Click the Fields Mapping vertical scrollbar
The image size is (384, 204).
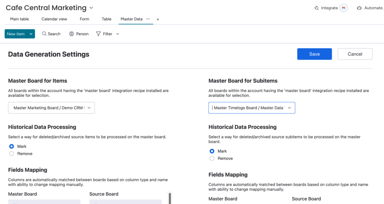[170, 198]
